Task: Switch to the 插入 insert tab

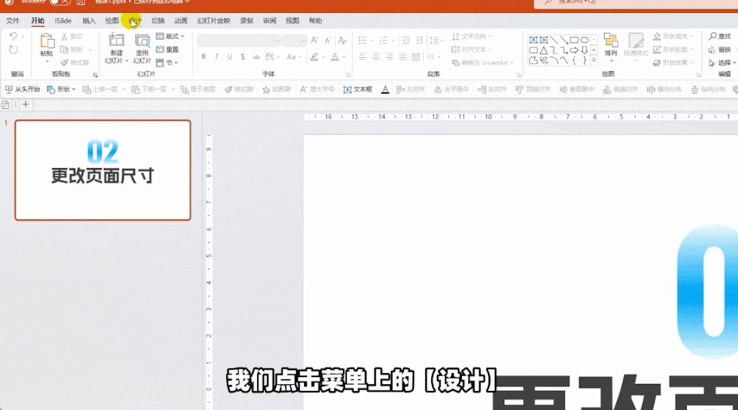Action: pyautogui.click(x=88, y=20)
